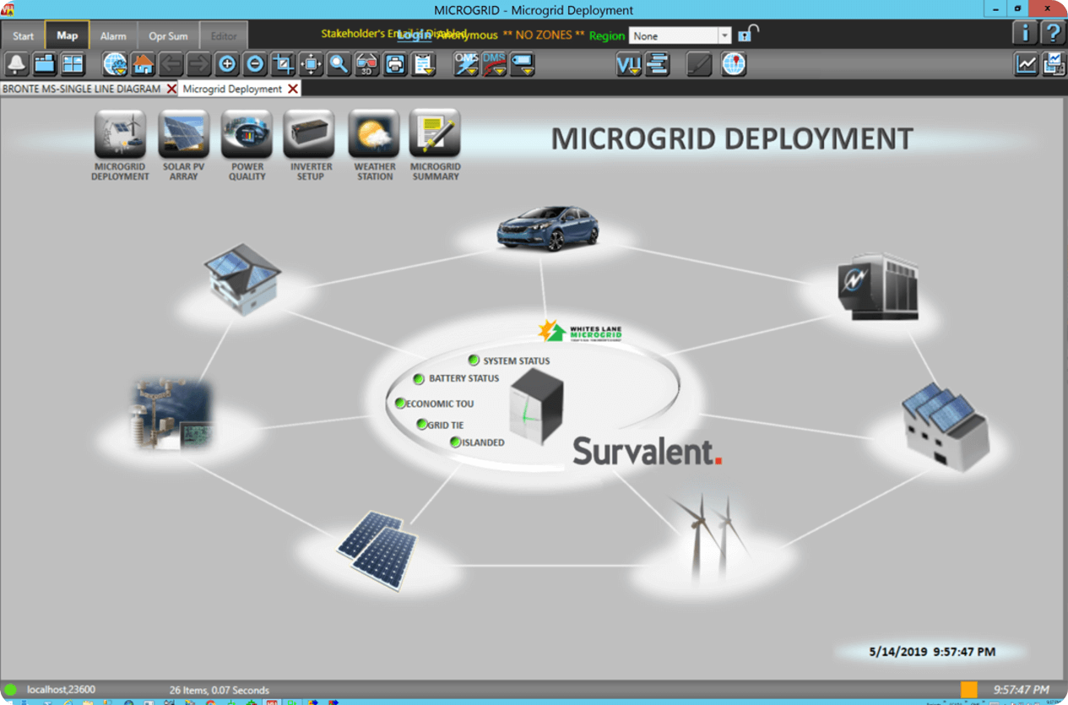
Task: Toggle the padlock icon beside Region
Action: pyautogui.click(x=747, y=35)
